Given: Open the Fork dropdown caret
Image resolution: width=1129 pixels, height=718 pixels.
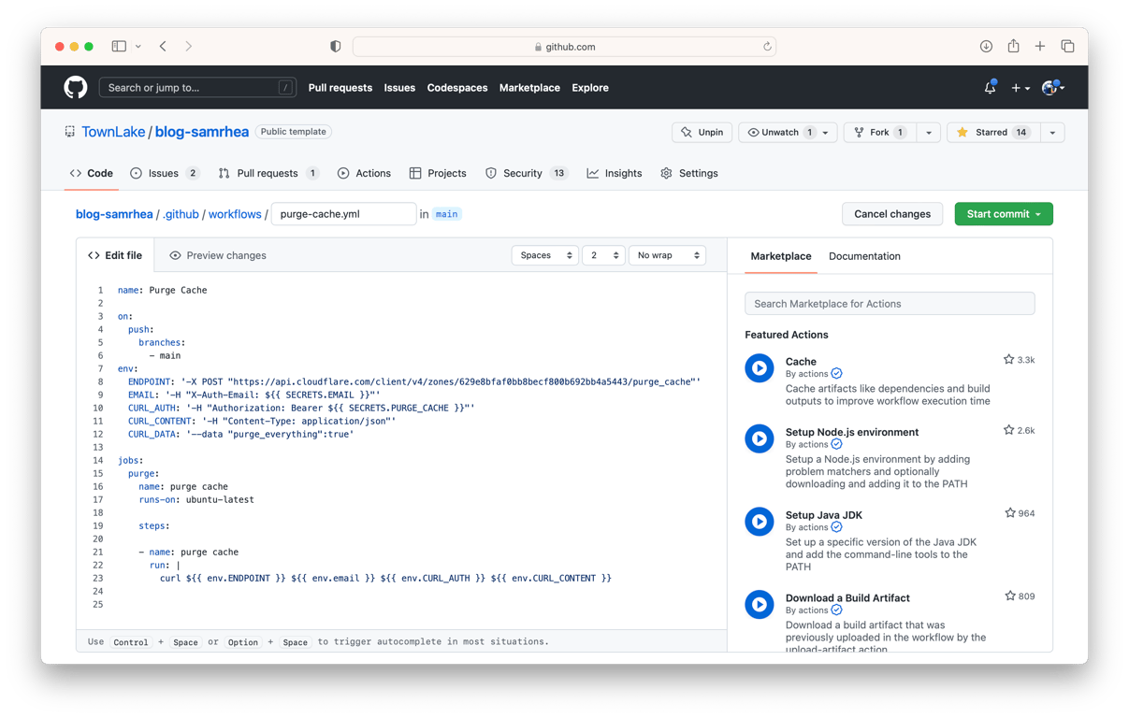Looking at the screenshot, I should (927, 132).
